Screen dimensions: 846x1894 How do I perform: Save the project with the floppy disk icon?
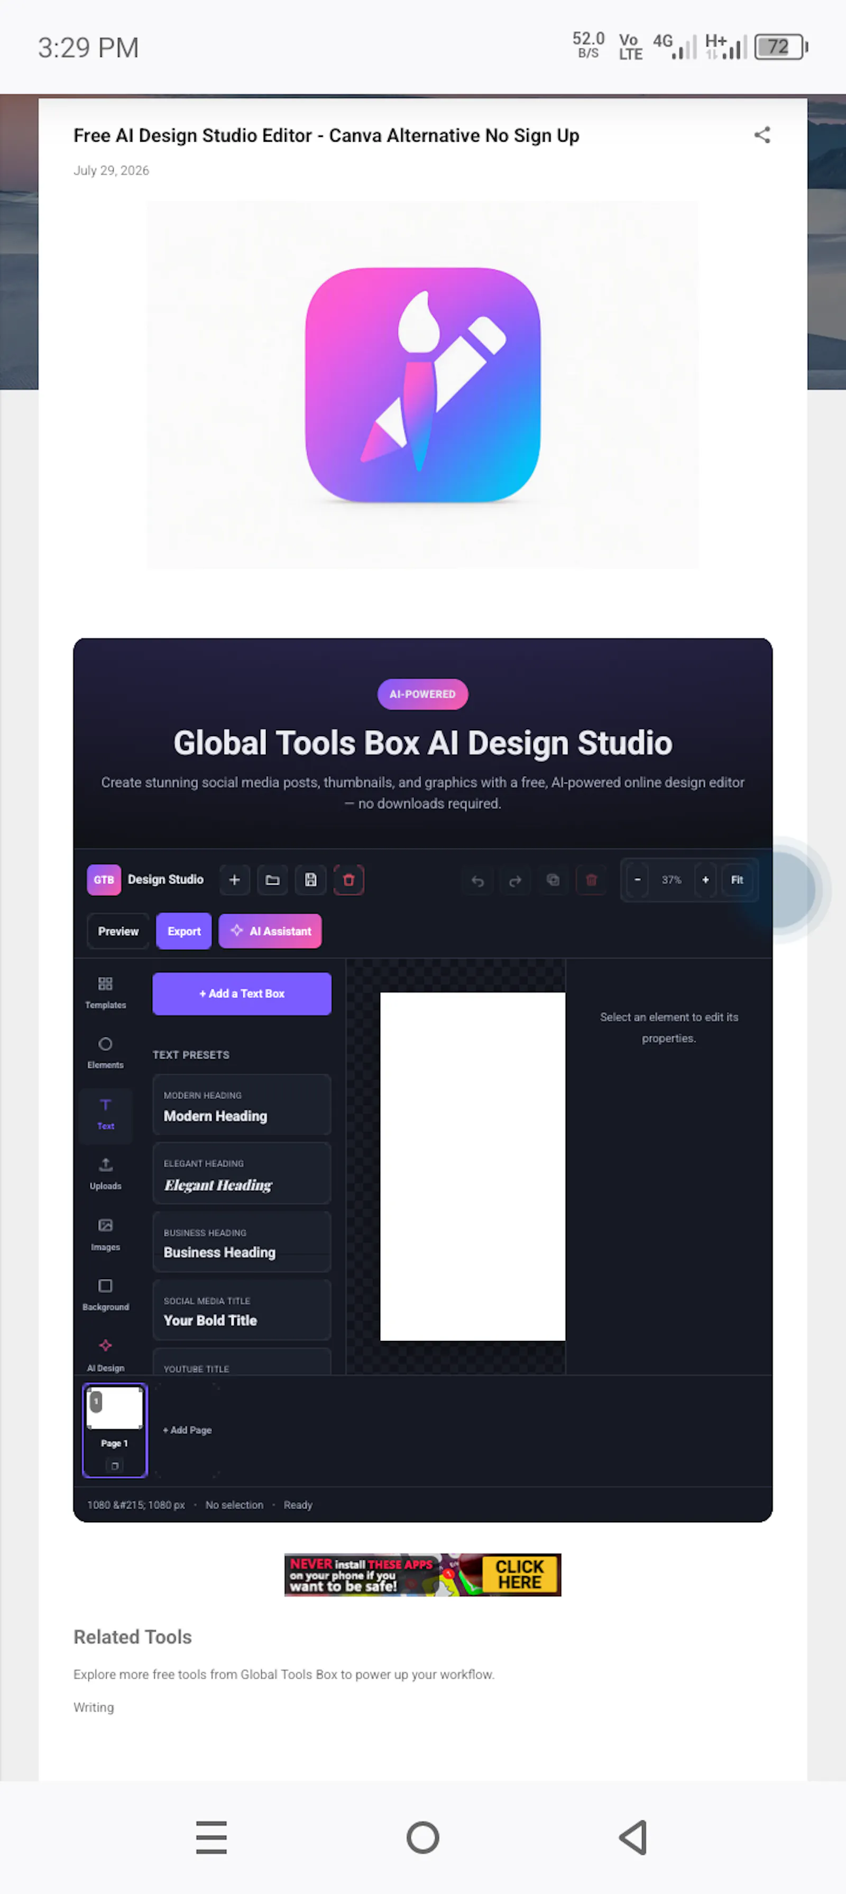(311, 880)
